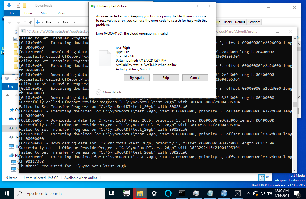Switch to large thumbnails view in the status bar
This screenshot has height=199, width=306.
point(267,177)
